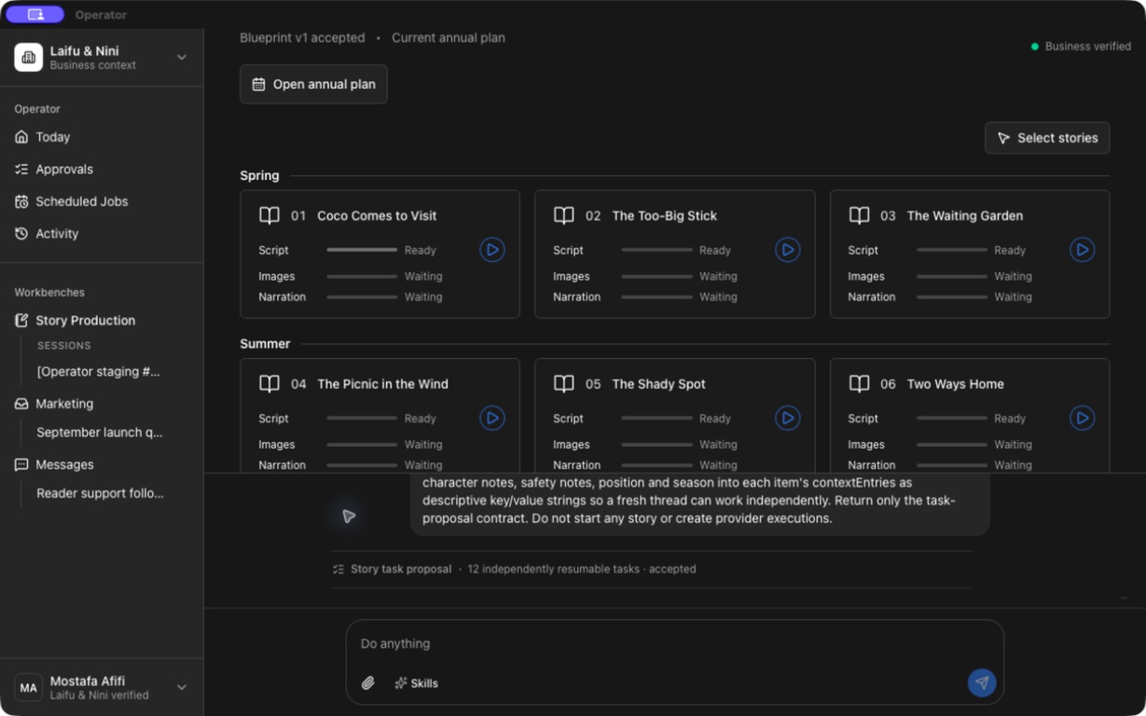
Task: Run story 03 The Waiting Garden
Action: point(1083,250)
